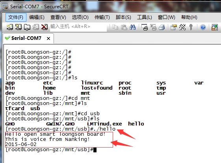Click the public key icon

tap(191, 27)
